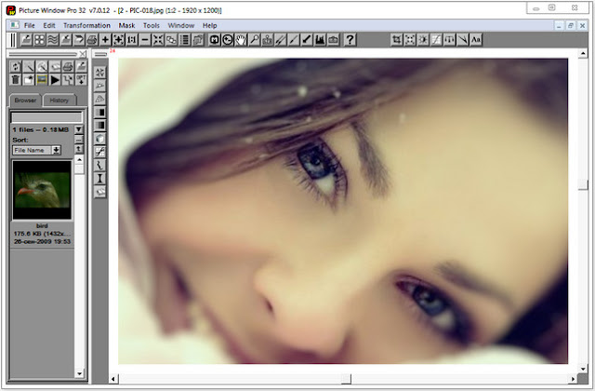Close the browser panel with X
595x391 pixels.
coord(83,54)
